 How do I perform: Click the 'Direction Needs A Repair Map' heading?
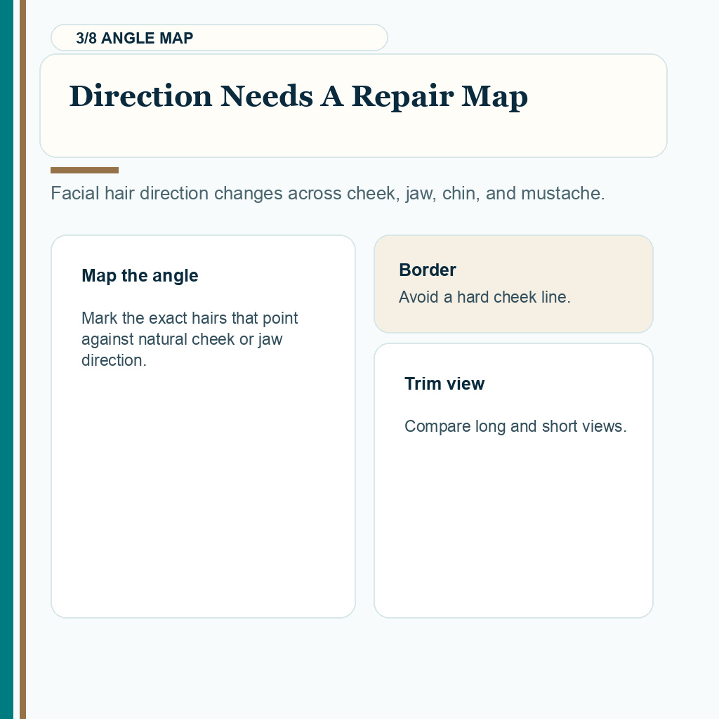point(298,96)
